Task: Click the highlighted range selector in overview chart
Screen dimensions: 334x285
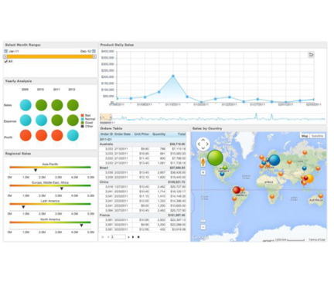Action: tap(106, 117)
